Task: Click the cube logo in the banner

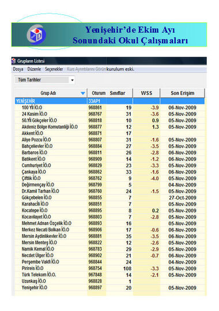Action: [36, 35]
